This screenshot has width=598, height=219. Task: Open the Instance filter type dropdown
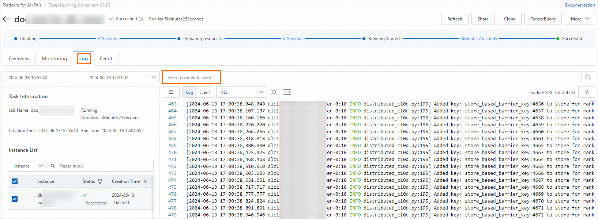pyautogui.click(x=27, y=166)
